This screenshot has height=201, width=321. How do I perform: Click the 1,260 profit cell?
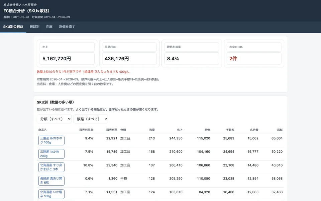pyautogui.click(x=113, y=179)
